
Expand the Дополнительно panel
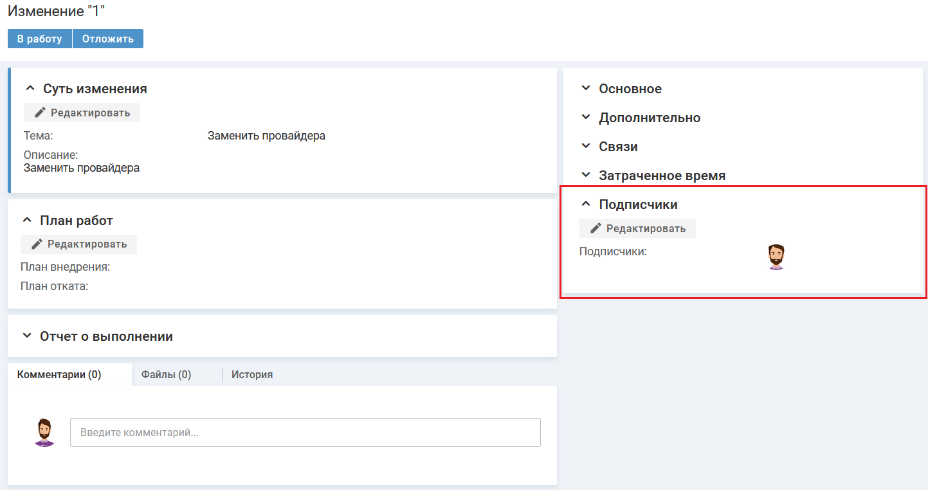[585, 118]
